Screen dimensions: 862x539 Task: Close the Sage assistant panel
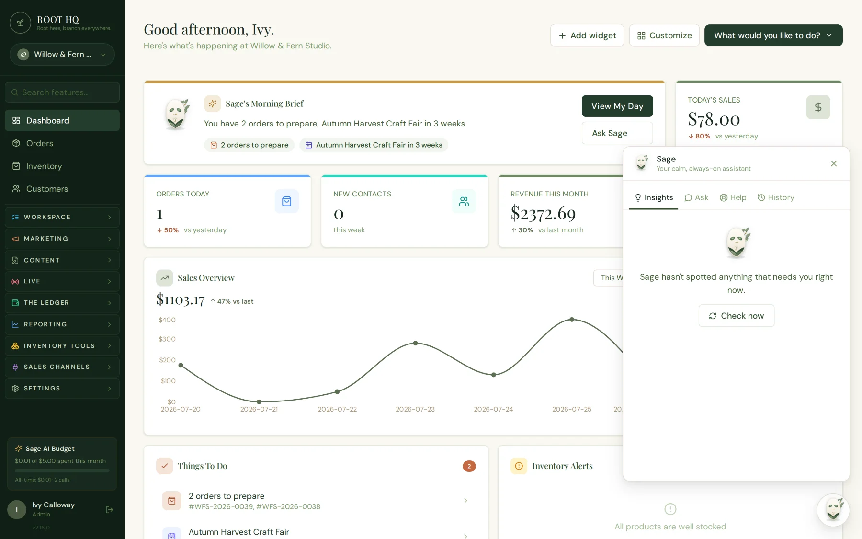point(834,164)
